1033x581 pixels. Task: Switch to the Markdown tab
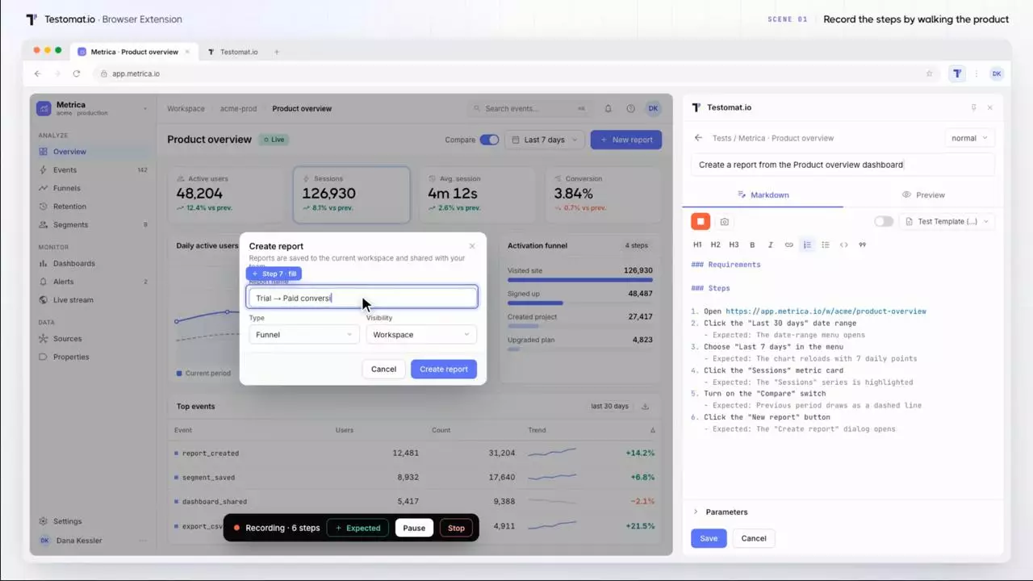763,194
